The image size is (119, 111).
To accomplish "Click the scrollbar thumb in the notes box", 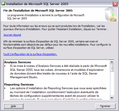I will pyautogui.click(x=112, y=68).
